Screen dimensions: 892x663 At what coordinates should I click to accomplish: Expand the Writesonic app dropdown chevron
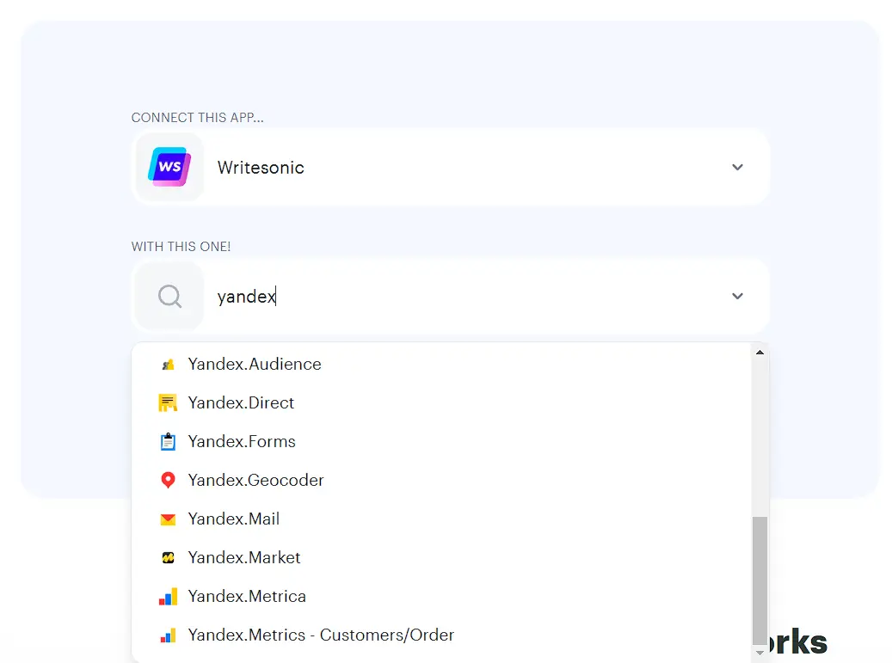coord(737,167)
